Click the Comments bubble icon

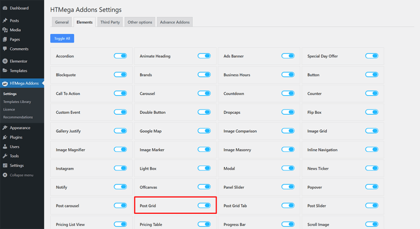click(5, 49)
